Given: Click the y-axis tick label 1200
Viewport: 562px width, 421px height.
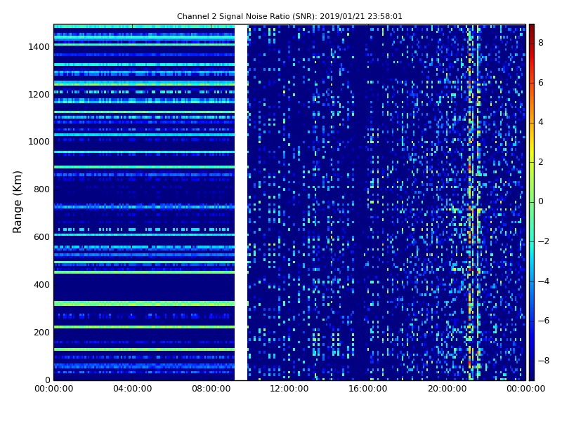Looking at the screenshot, I should (39, 95).
